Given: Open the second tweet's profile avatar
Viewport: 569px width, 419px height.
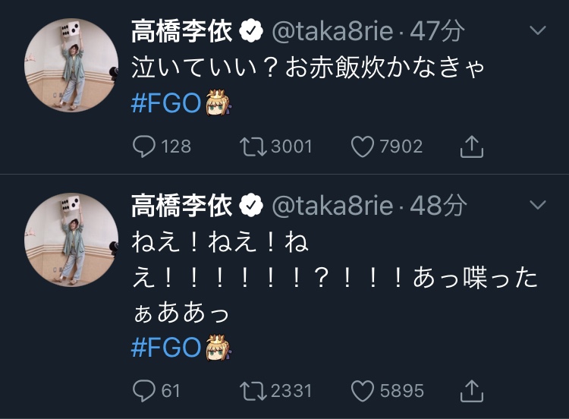Looking at the screenshot, I should tap(71, 240).
